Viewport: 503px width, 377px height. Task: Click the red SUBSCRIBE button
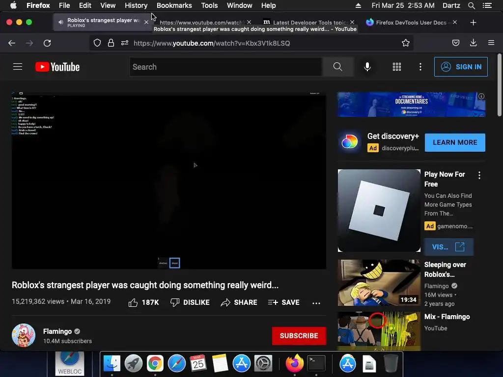pos(299,336)
